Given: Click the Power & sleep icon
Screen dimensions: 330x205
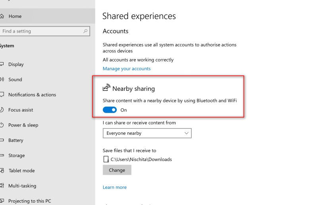Looking at the screenshot, I should [2, 125].
